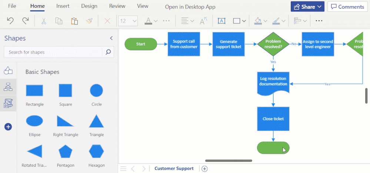Image resolution: width=370 pixels, height=173 pixels.
Task: Open the third stencil icon in sidebar
Action: [8, 103]
